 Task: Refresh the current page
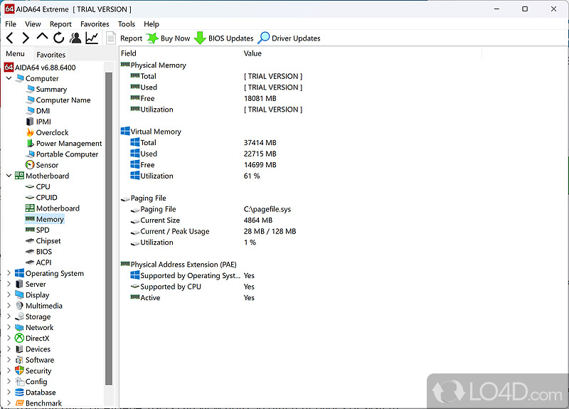tap(59, 38)
